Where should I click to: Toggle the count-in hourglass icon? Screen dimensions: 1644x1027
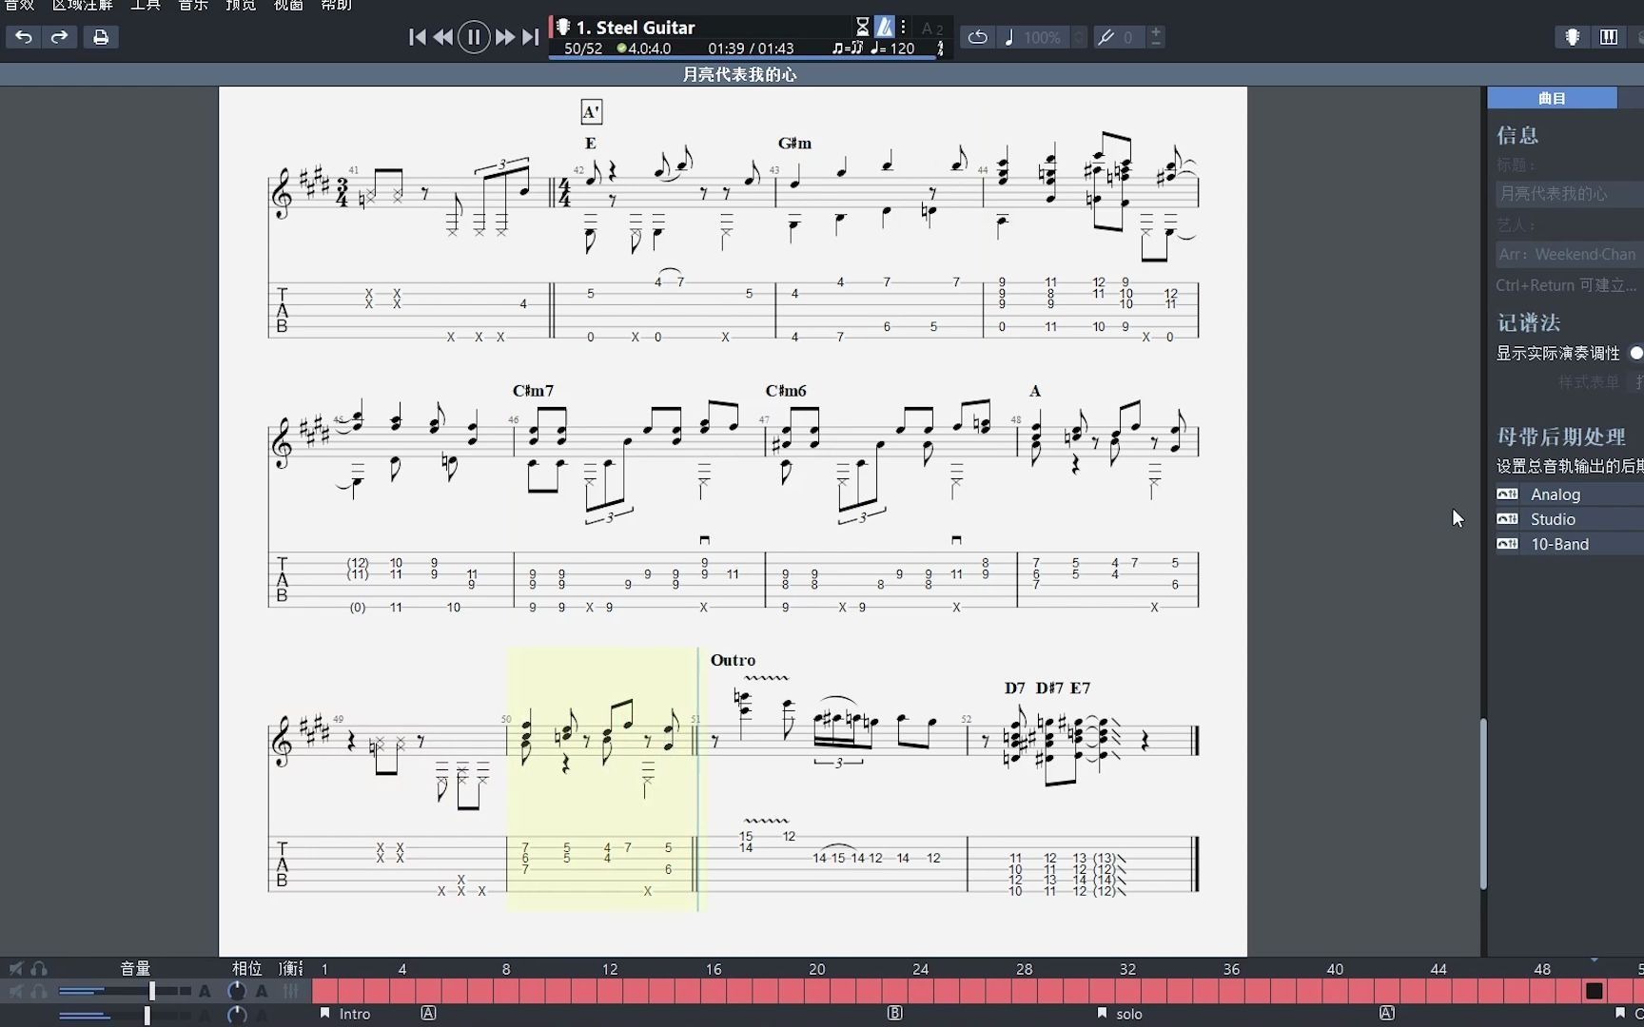(862, 27)
